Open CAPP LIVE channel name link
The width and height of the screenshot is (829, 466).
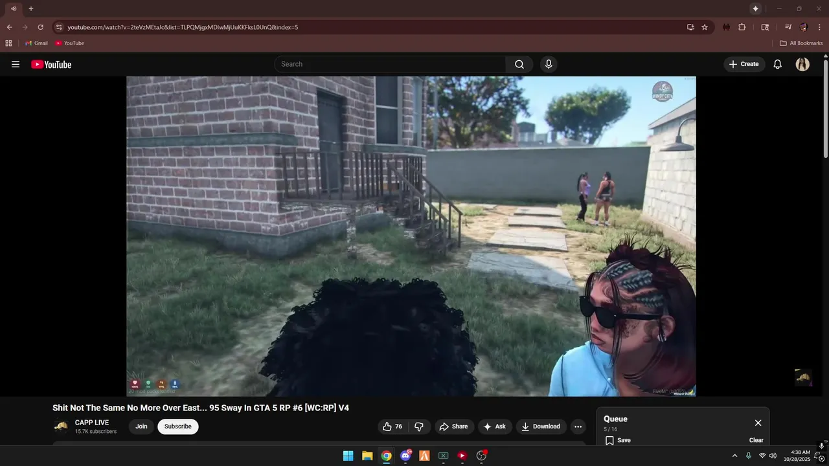coord(92,423)
